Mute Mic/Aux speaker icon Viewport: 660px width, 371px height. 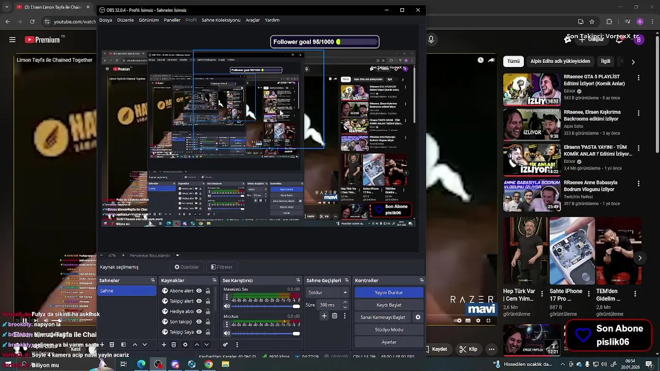227,333
